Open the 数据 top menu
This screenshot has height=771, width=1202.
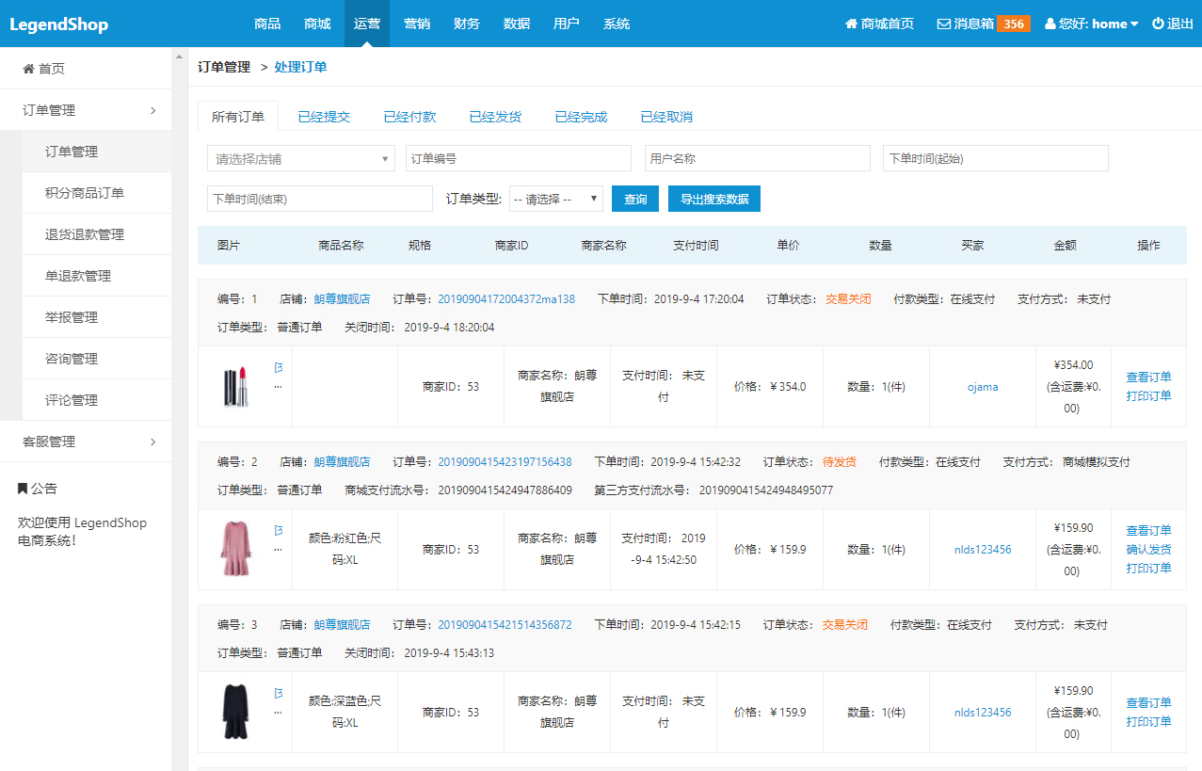click(517, 24)
